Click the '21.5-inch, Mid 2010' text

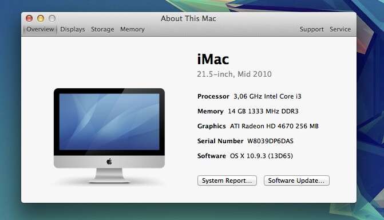tap(234, 74)
